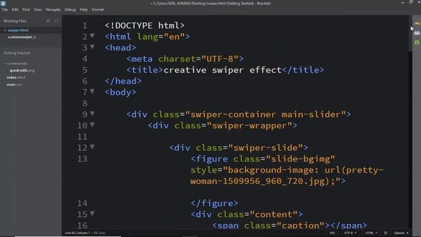421x237 pixels.
Task: Open the Edit menu
Action: click(x=15, y=9)
